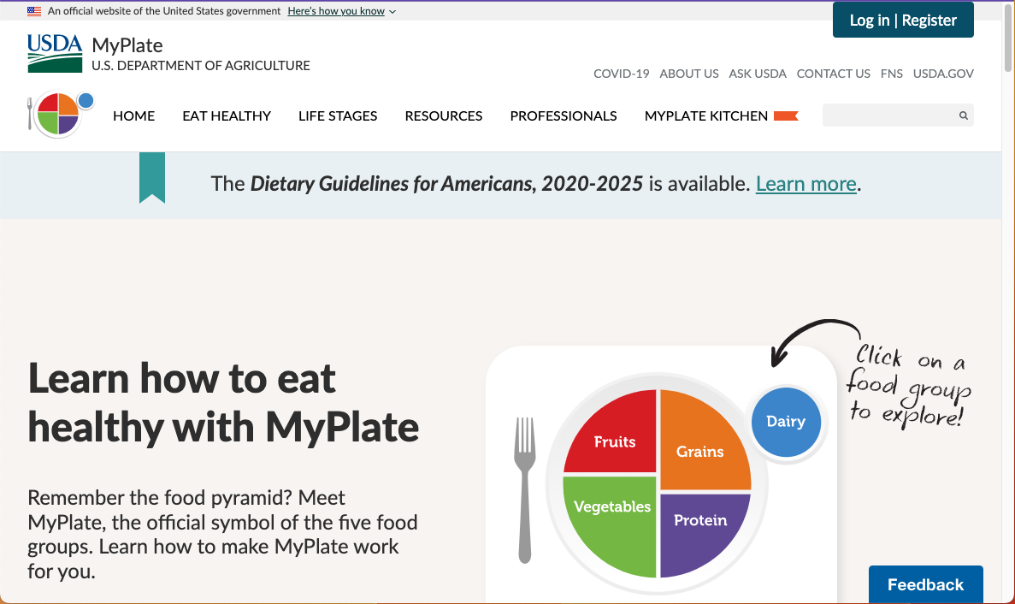Select the Protein section of the plate
Viewport: 1015px width, 604px height.
699,526
